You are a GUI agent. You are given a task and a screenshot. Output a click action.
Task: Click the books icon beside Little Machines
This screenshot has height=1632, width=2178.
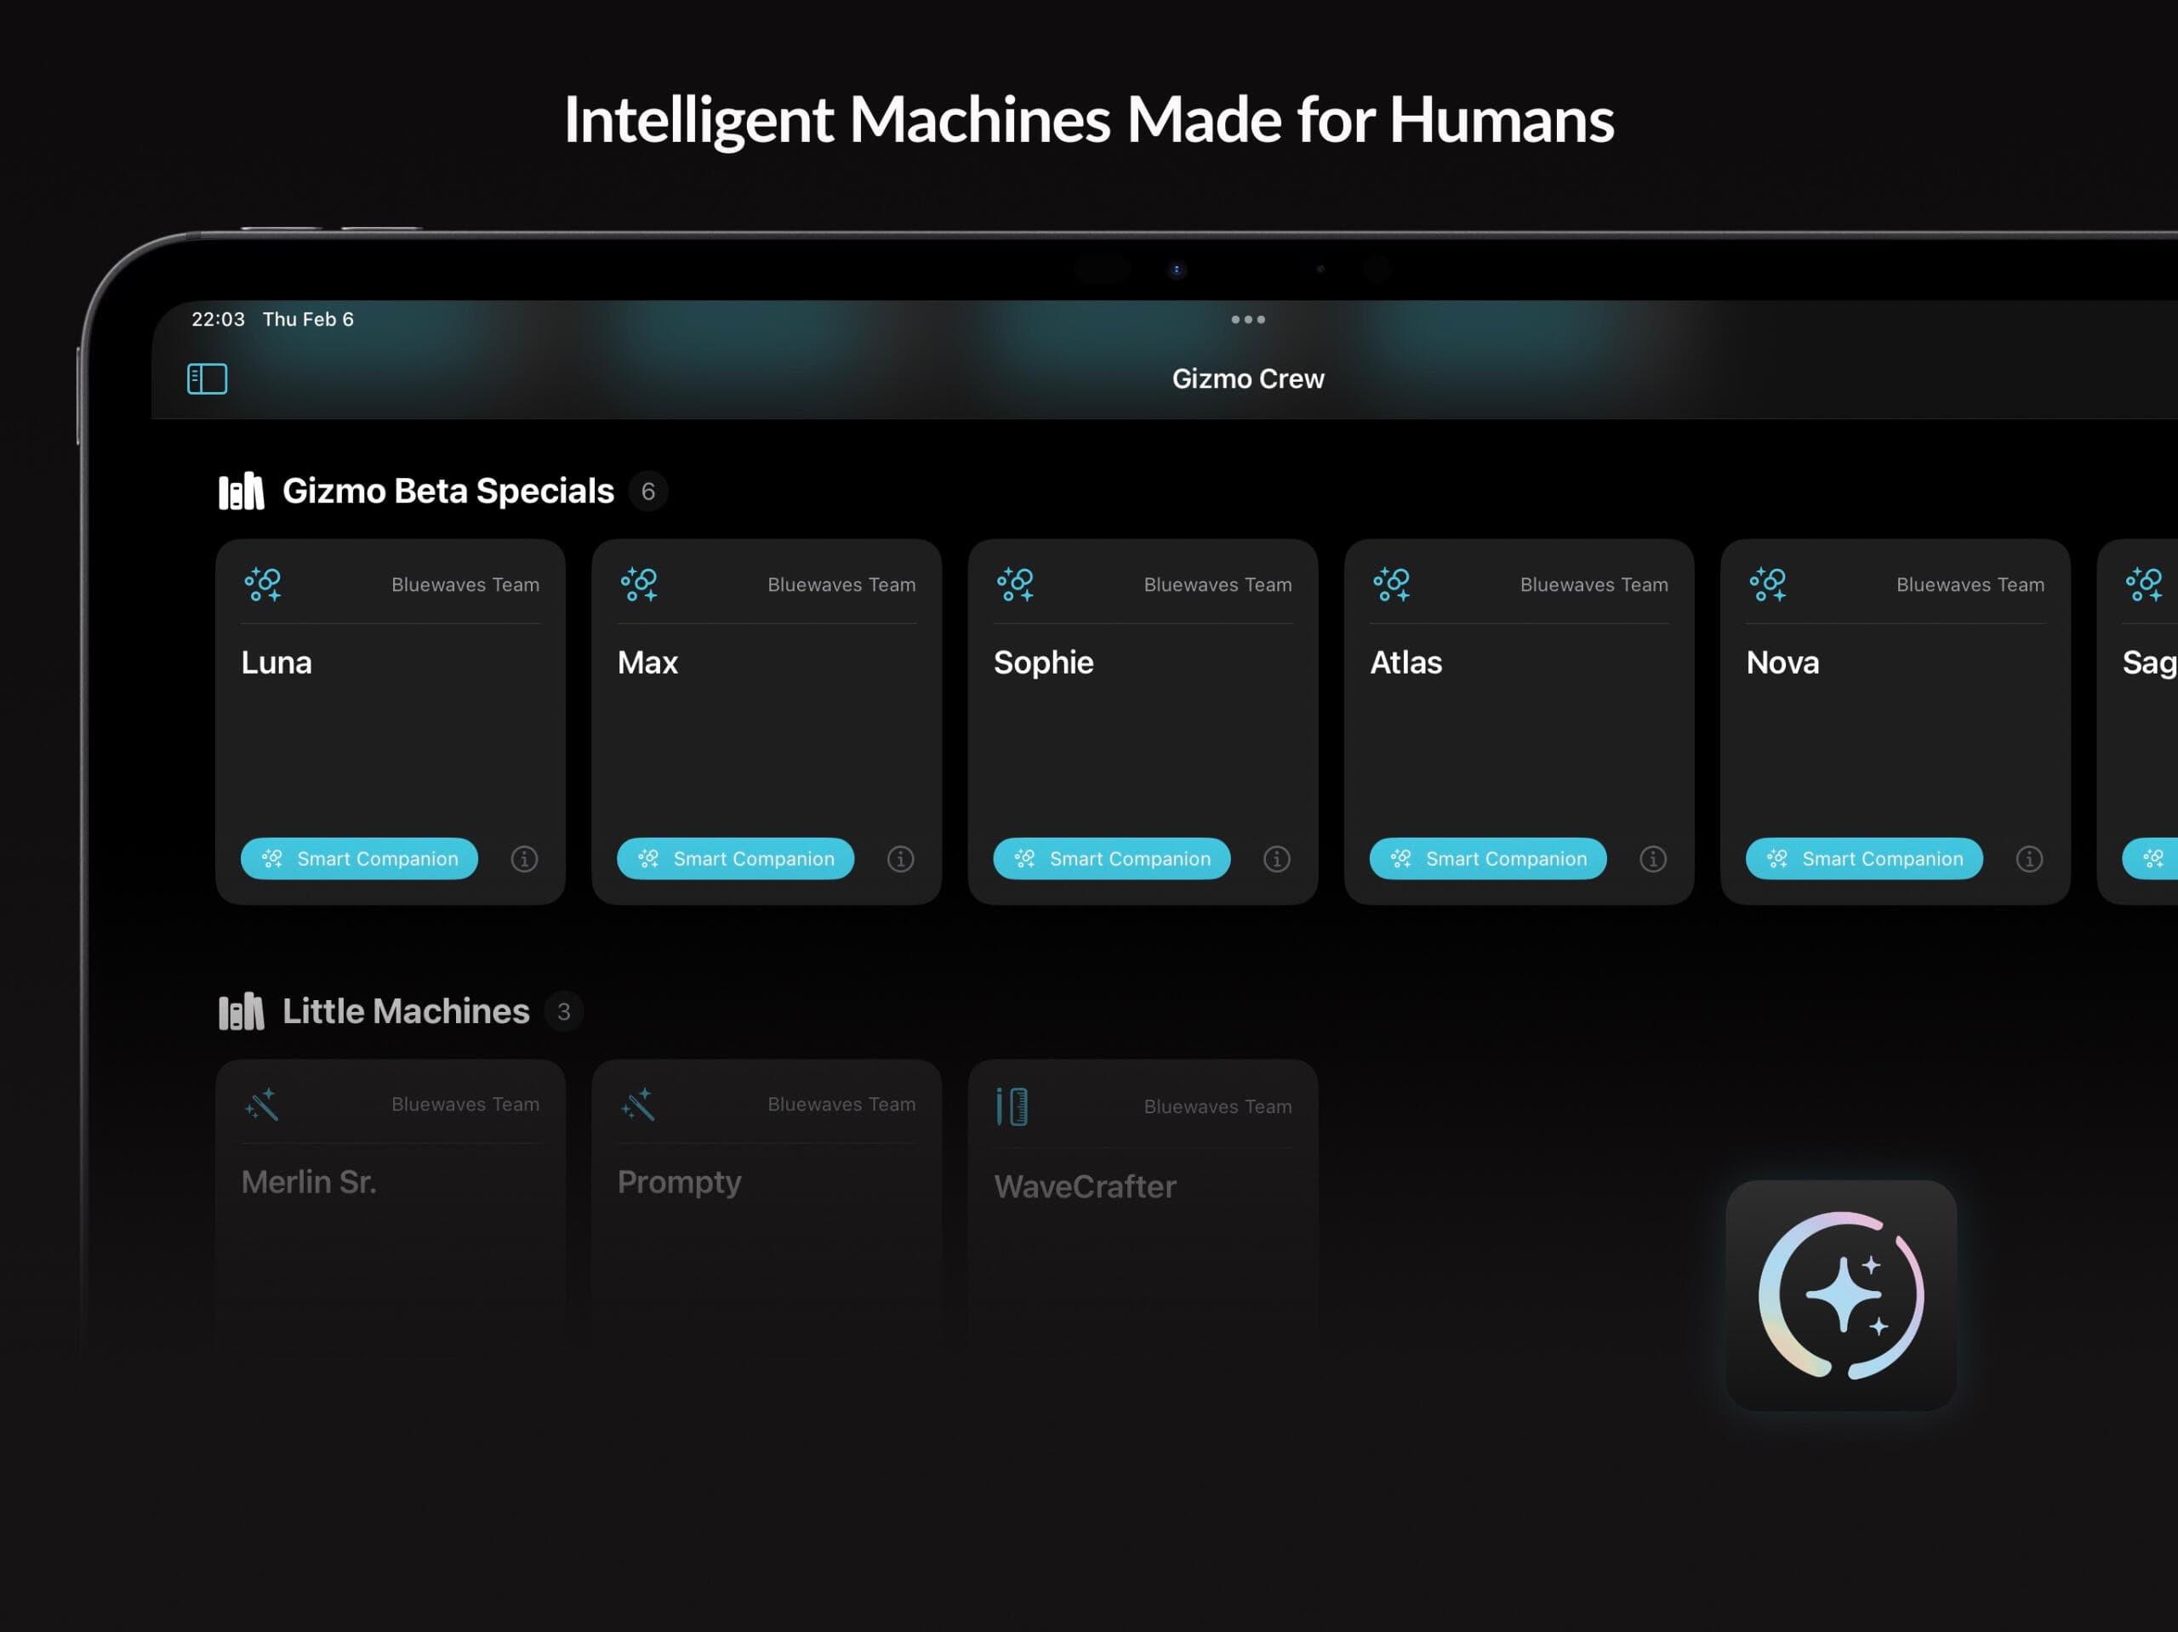[x=242, y=1011]
